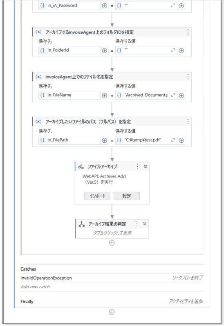This screenshot has width=224, height=326.
Task: Click ダブルクリックして表示 placeholder text
Action: 112,233
